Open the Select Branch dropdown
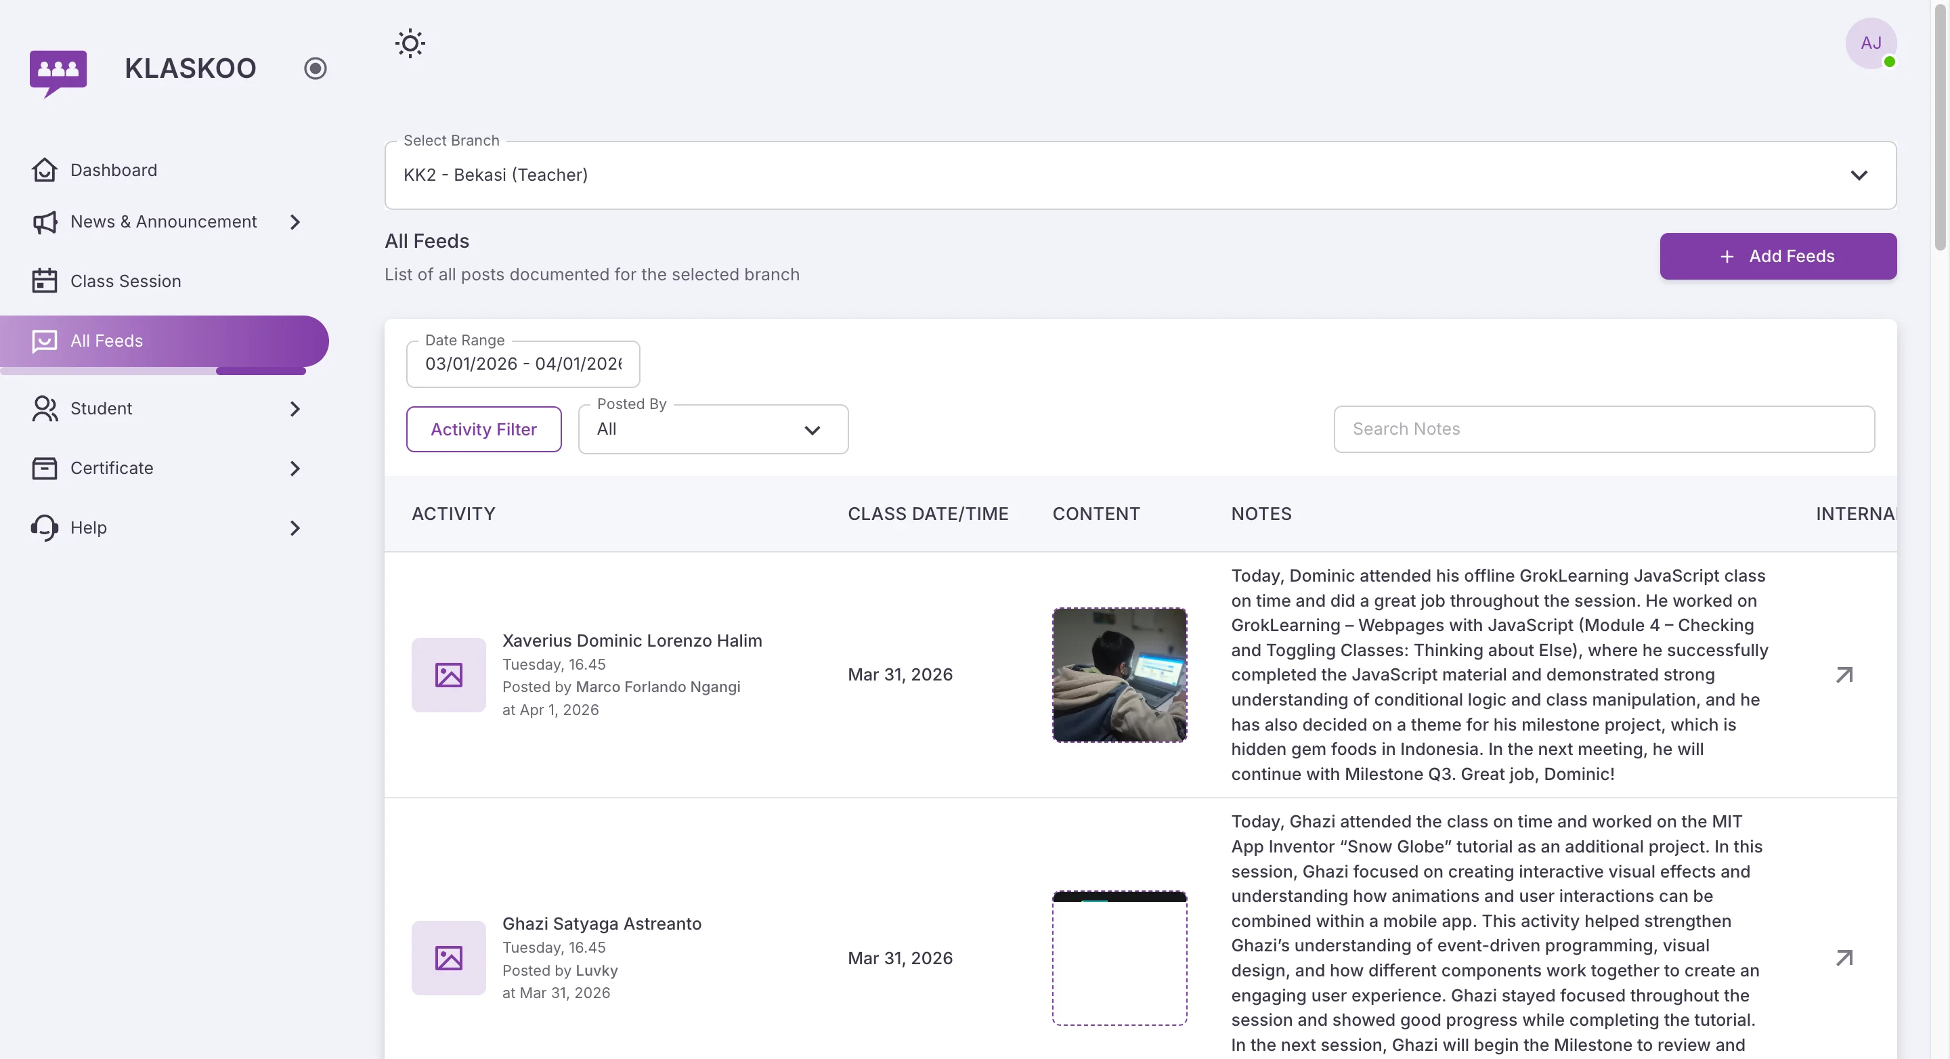 click(x=1860, y=175)
